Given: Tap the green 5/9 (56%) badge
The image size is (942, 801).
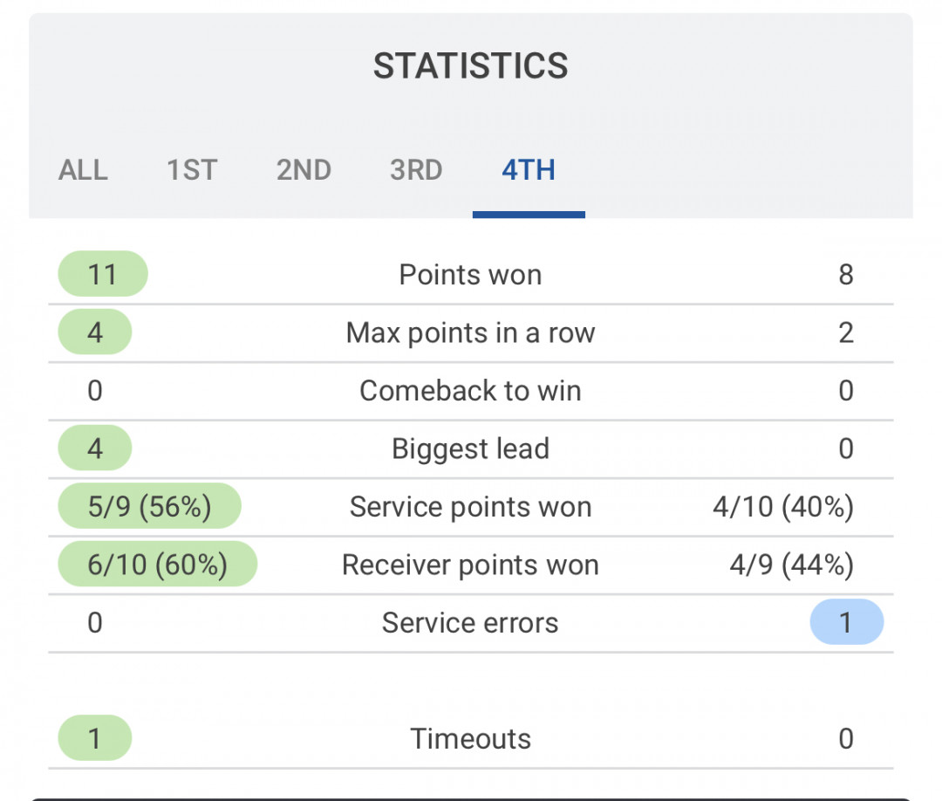Looking at the screenshot, I should click(x=149, y=507).
